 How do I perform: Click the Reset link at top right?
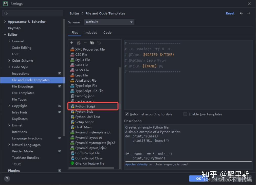pos(230,13)
